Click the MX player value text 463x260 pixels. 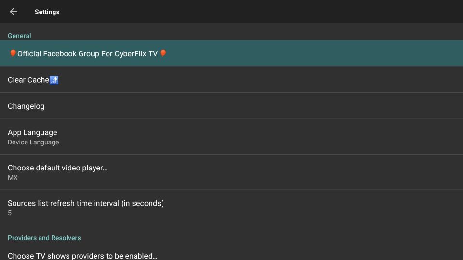[x=13, y=178]
